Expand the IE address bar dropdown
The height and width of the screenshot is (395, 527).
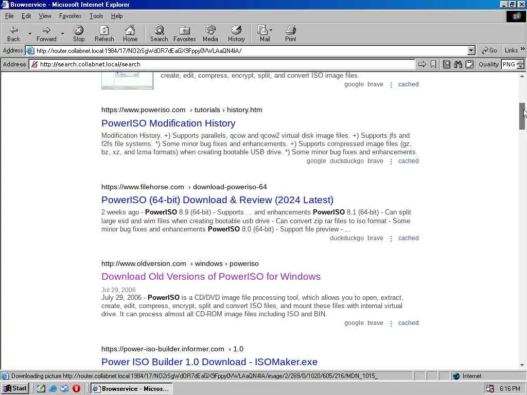click(x=471, y=51)
